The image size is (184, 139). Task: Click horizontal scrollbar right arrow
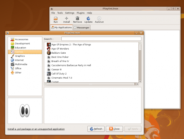[x=137, y=84]
